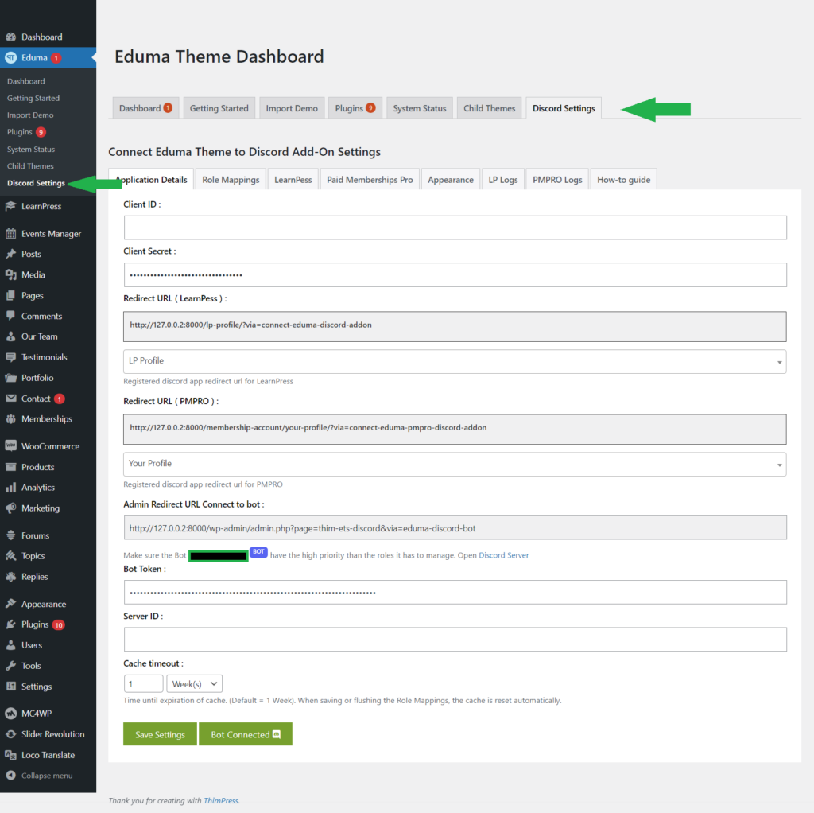The image size is (814, 813).
Task: Open System Status in Eduma submenu
Action: tap(31, 149)
